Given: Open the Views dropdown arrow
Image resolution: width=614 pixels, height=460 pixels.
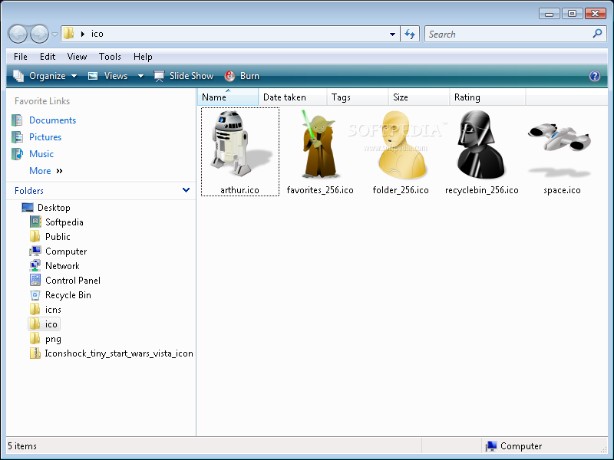Looking at the screenshot, I should click(140, 76).
